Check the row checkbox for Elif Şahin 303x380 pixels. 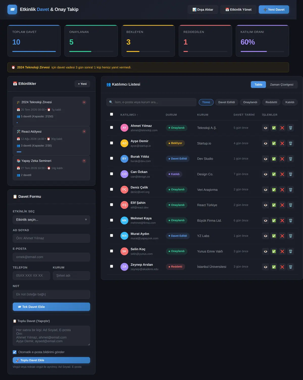(112, 205)
